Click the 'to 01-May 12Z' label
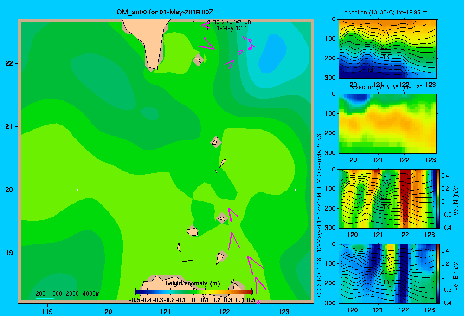This screenshot has height=316, width=464. pos(226,28)
